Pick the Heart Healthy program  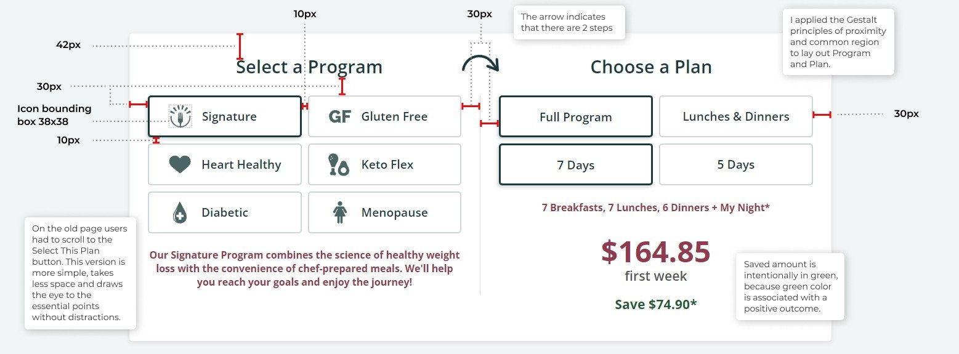(x=225, y=164)
